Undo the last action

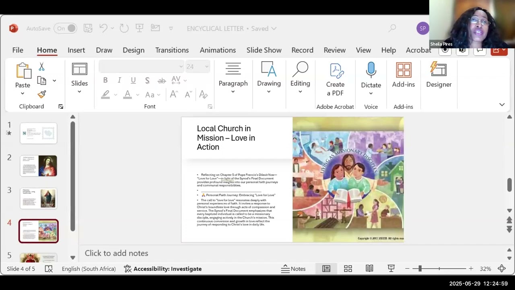[103, 28]
